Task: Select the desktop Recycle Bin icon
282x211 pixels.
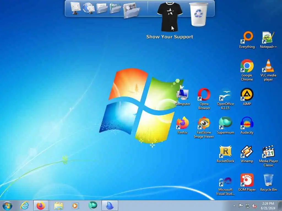Action: tap(268, 183)
